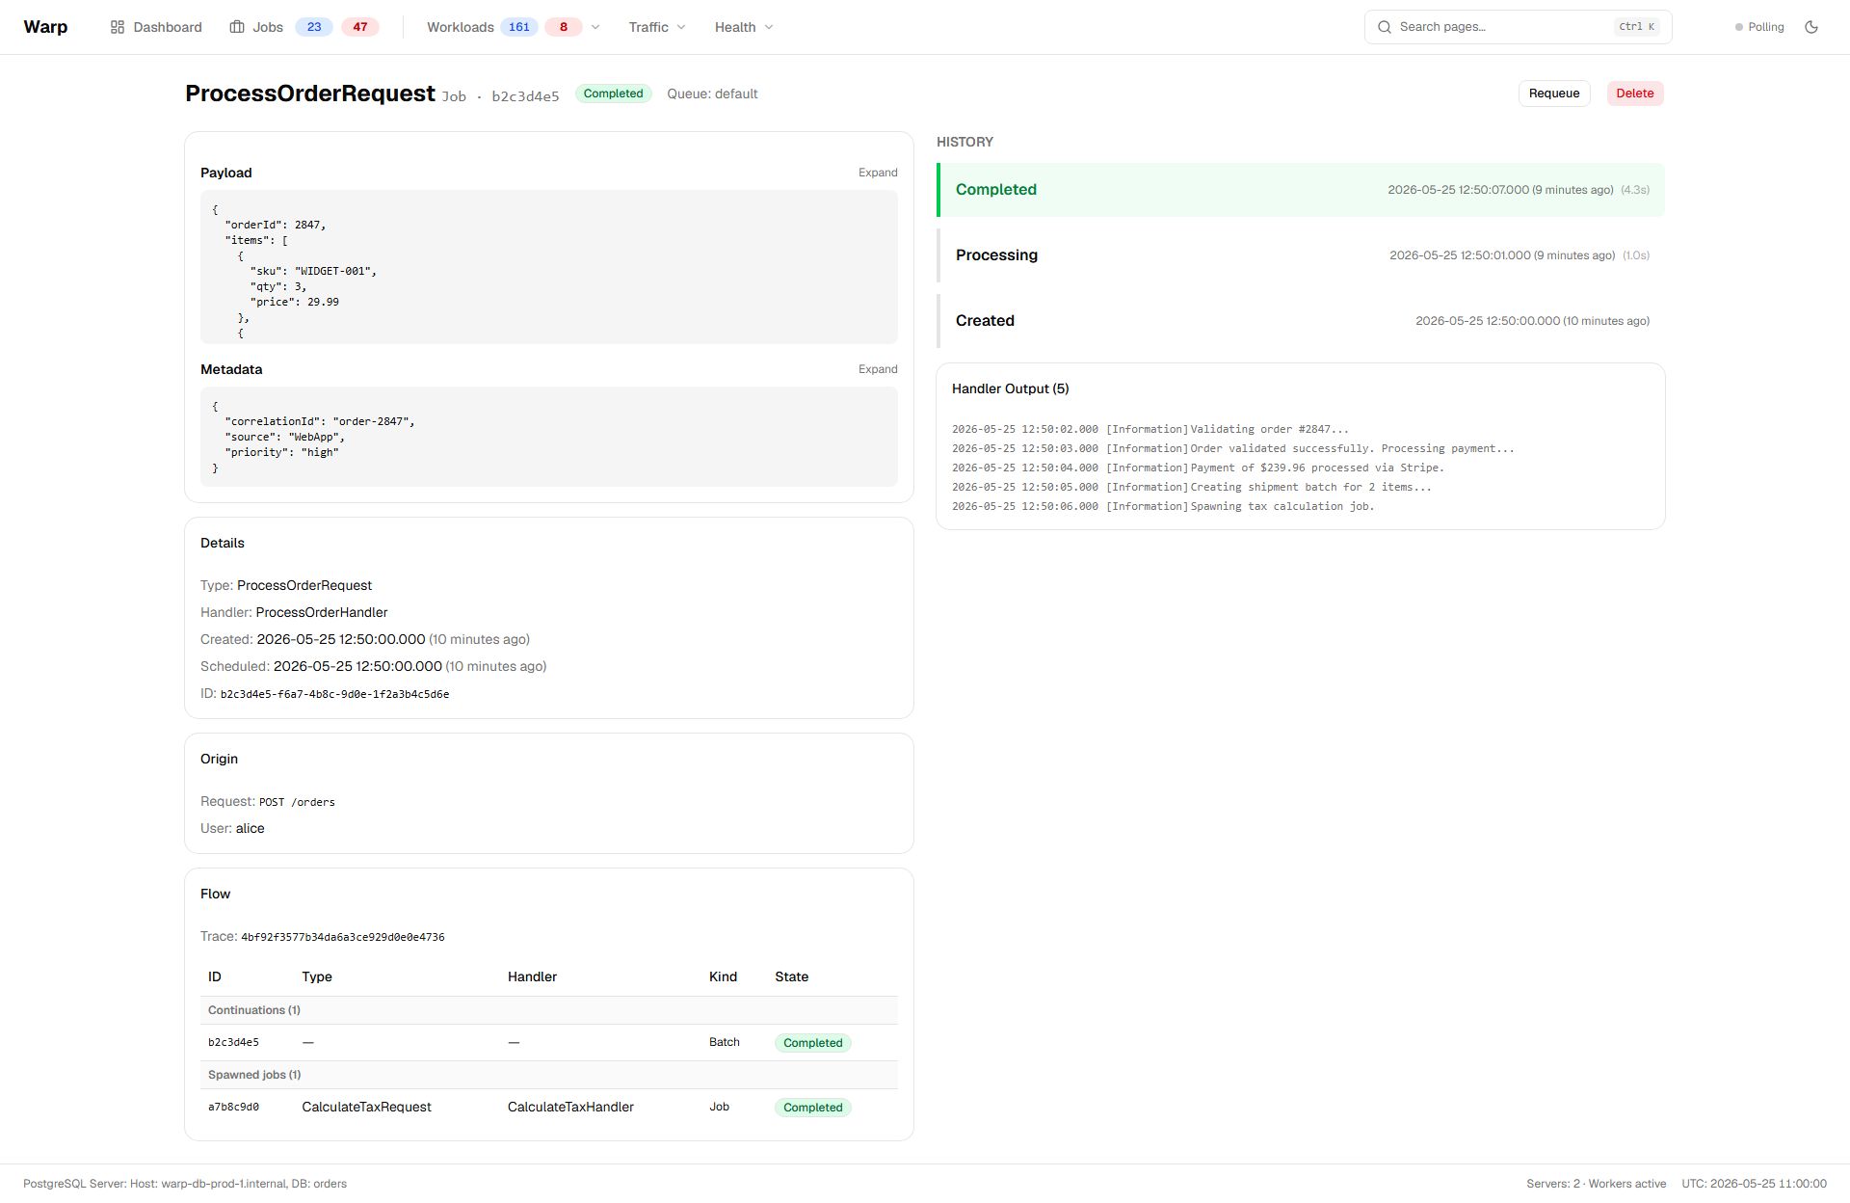
Task: Click Completed badge in b2c3d4e5 row
Action: tap(812, 1043)
